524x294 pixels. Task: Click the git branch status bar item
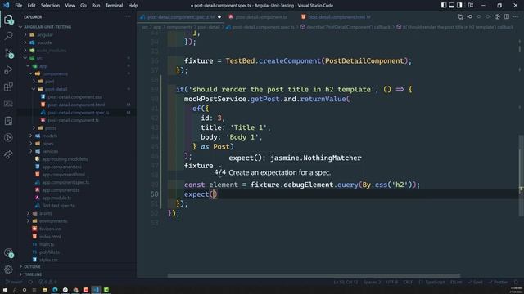14,283
